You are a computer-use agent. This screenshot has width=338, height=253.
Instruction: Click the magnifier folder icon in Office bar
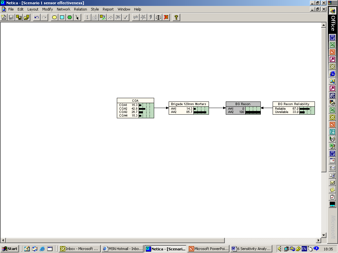tap(332, 81)
